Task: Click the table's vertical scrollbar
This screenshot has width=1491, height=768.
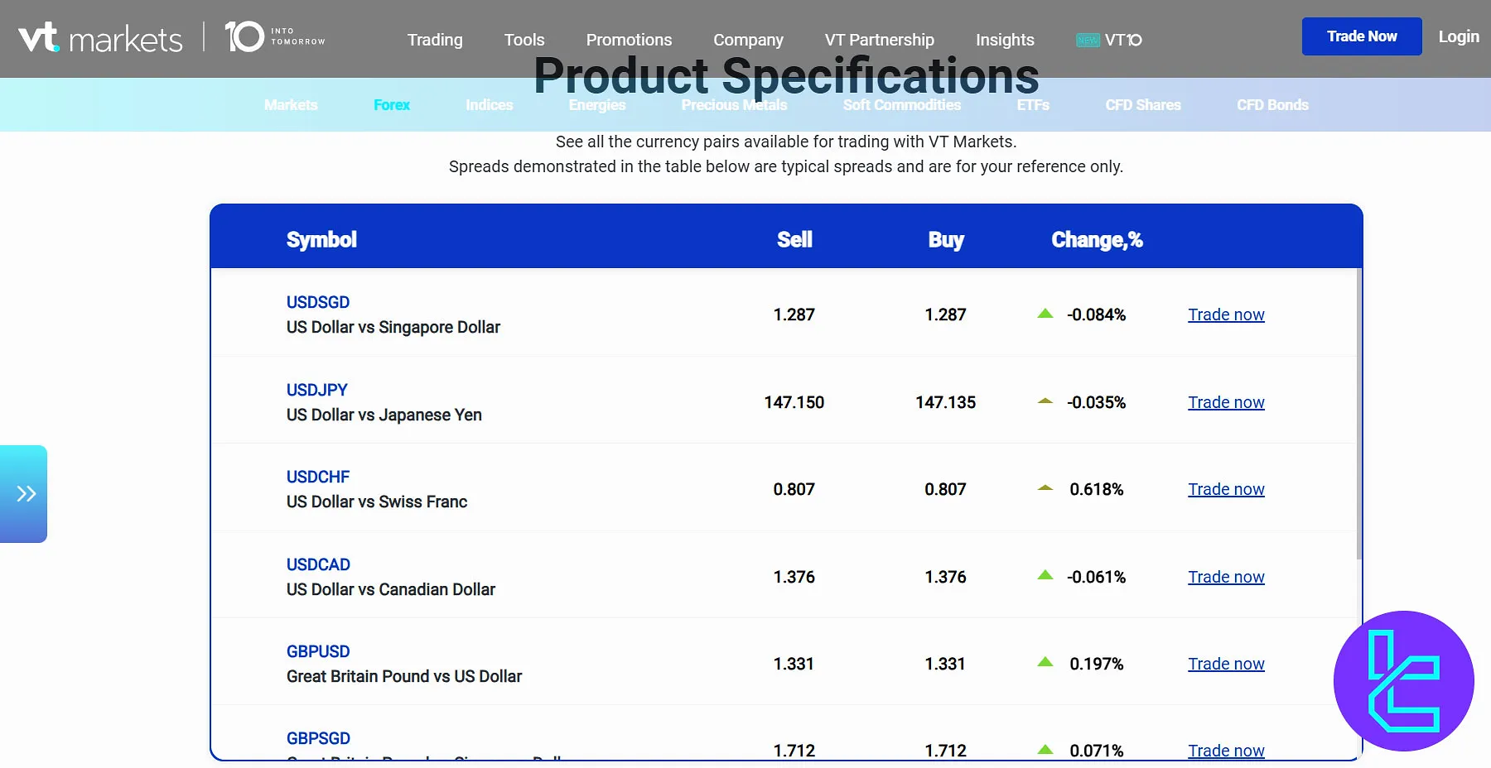Action: [x=1359, y=414]
